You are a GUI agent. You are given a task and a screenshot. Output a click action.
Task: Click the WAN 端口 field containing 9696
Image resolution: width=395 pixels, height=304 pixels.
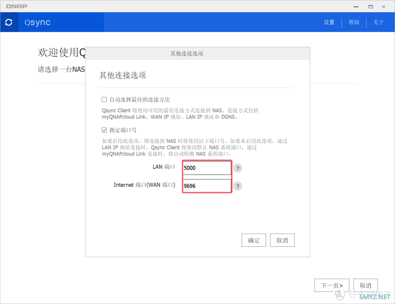click(x=207, y=186)
